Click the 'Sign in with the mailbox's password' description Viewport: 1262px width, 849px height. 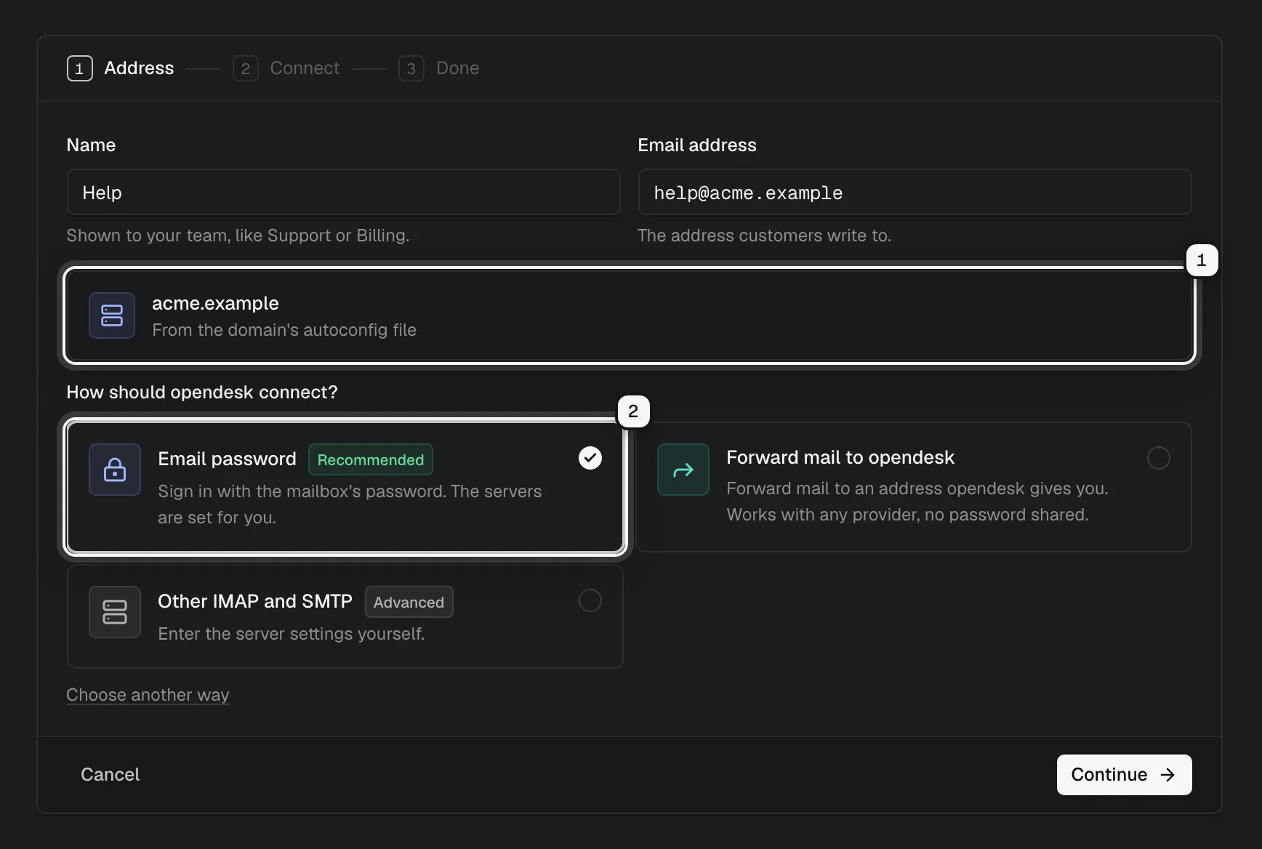click(350, 504)
